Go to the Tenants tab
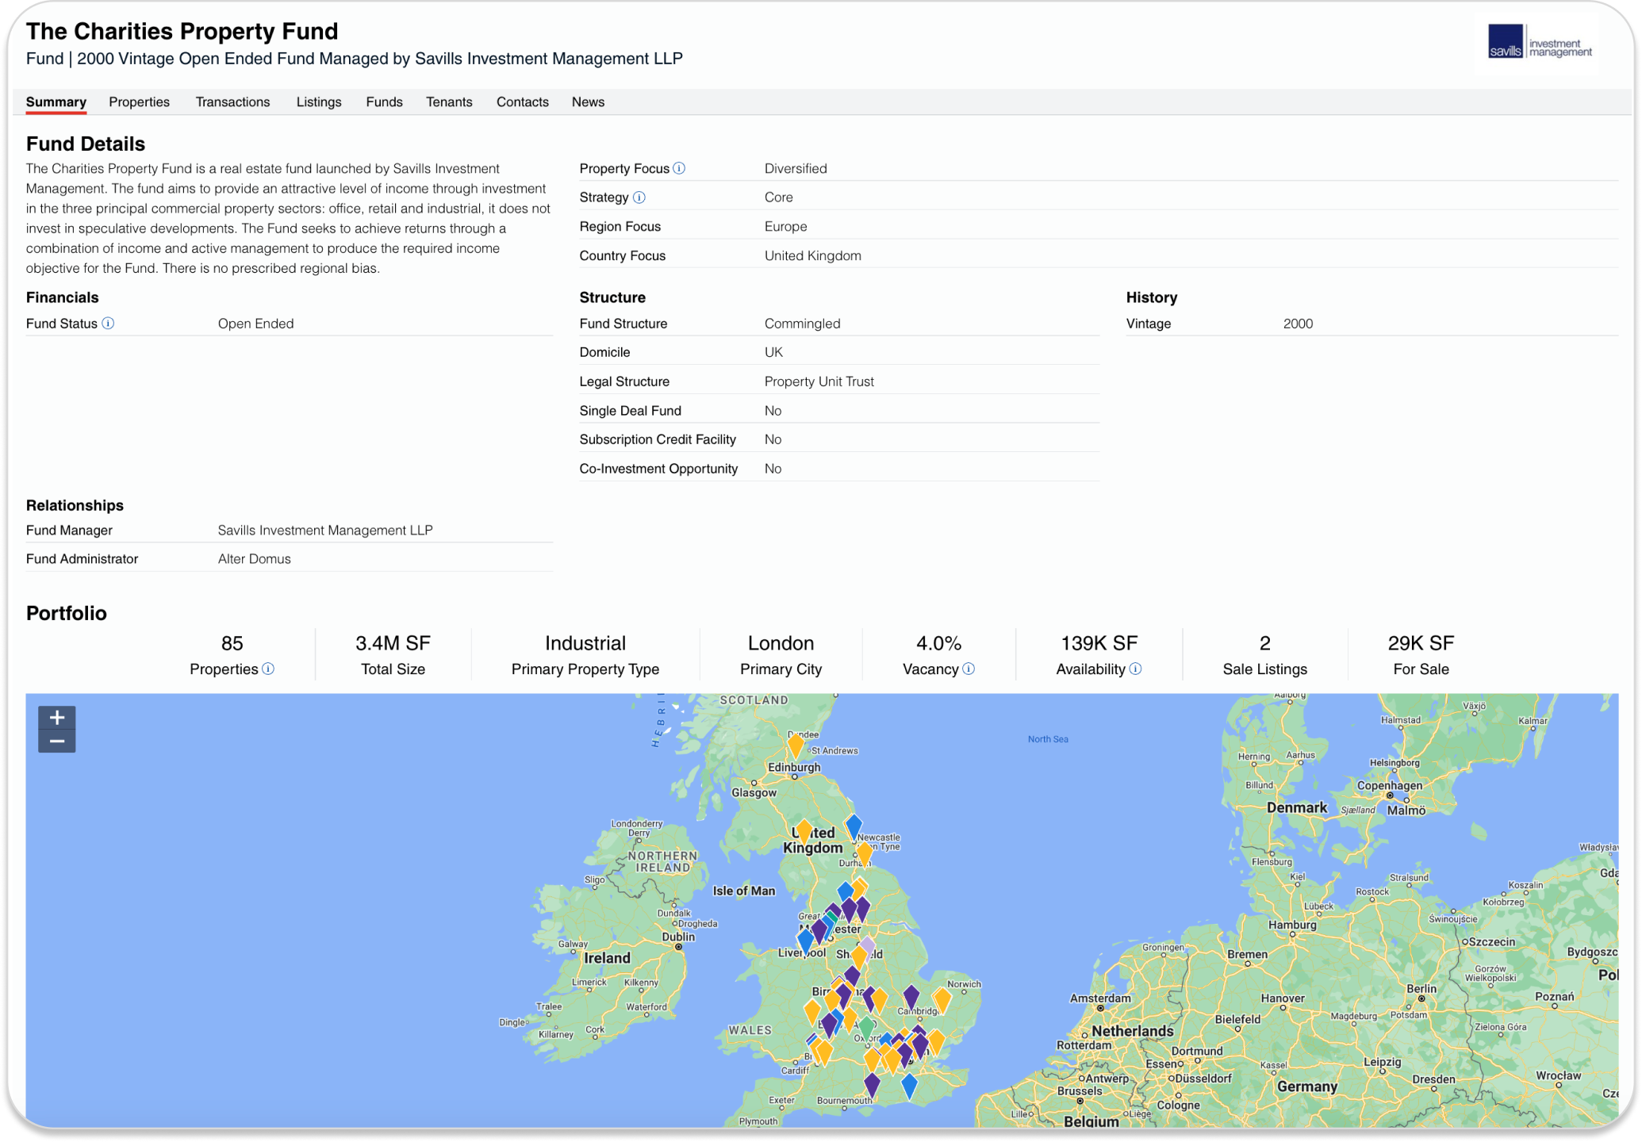The height and width of the screenshot is (1142, 1642). (x=449, y=102)
